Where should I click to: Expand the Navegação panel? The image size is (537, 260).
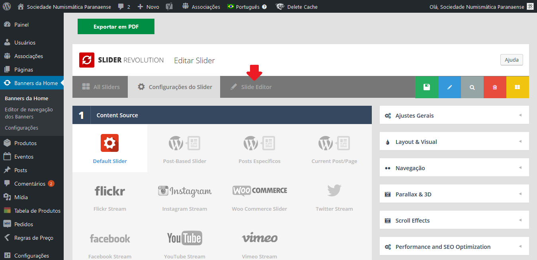(454, 168)
